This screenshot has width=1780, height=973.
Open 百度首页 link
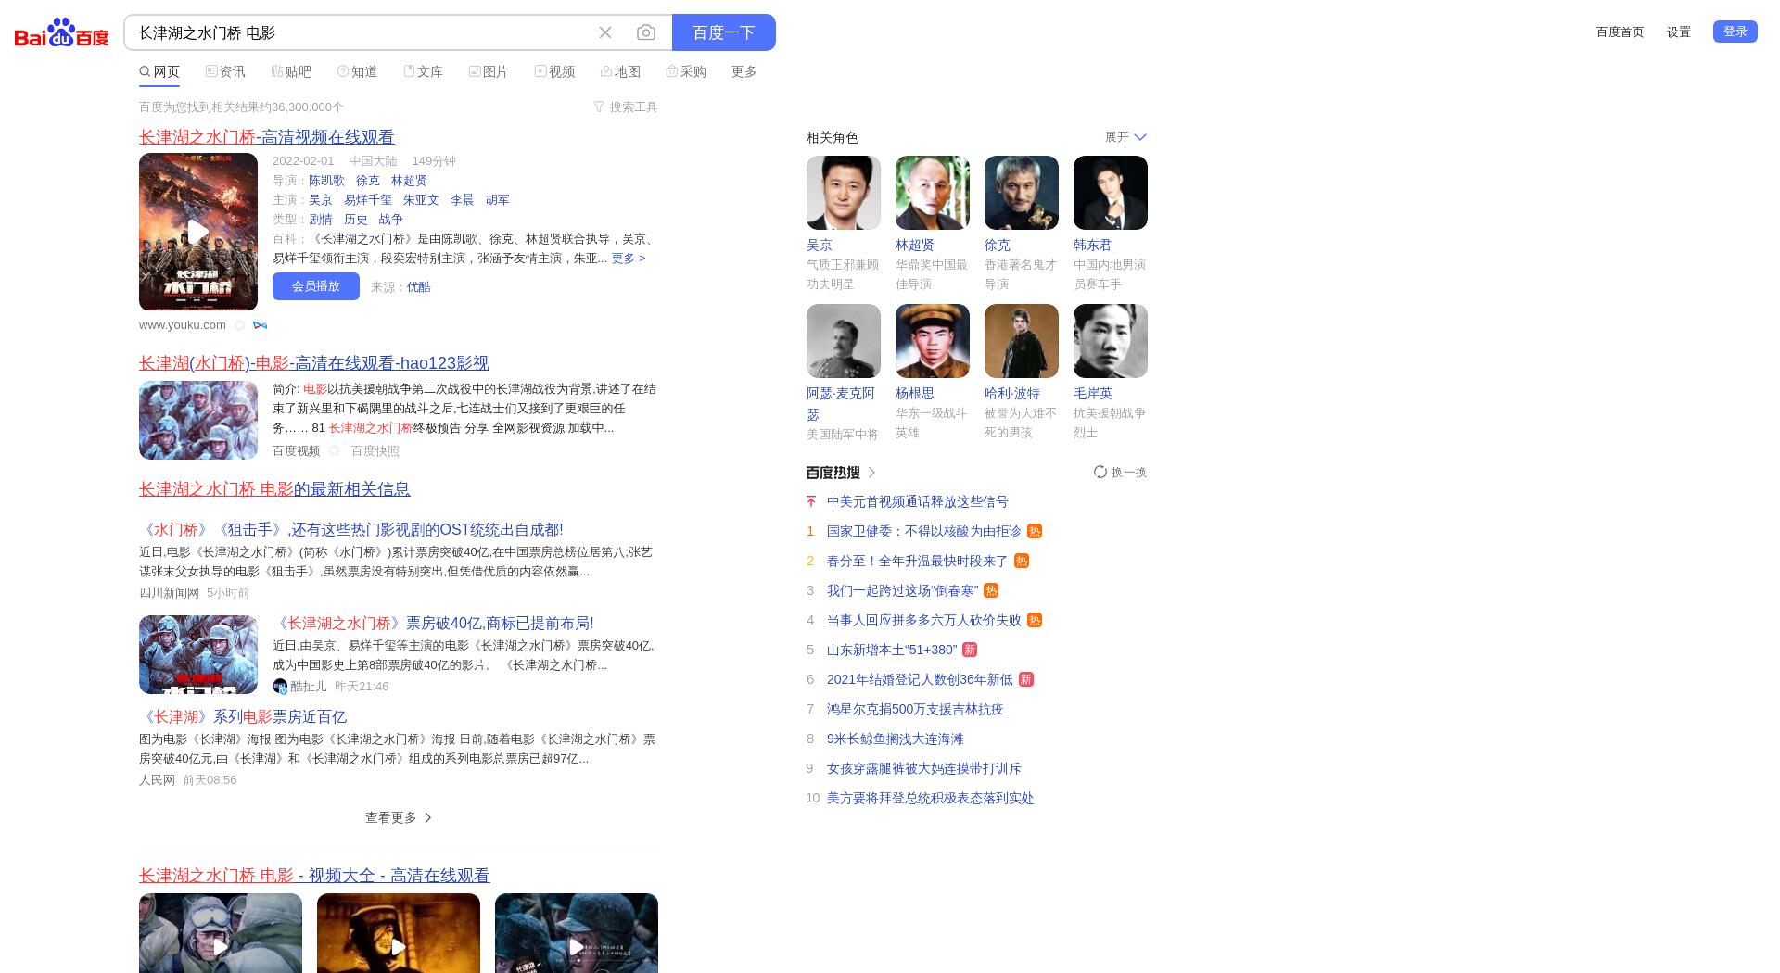1620,32
